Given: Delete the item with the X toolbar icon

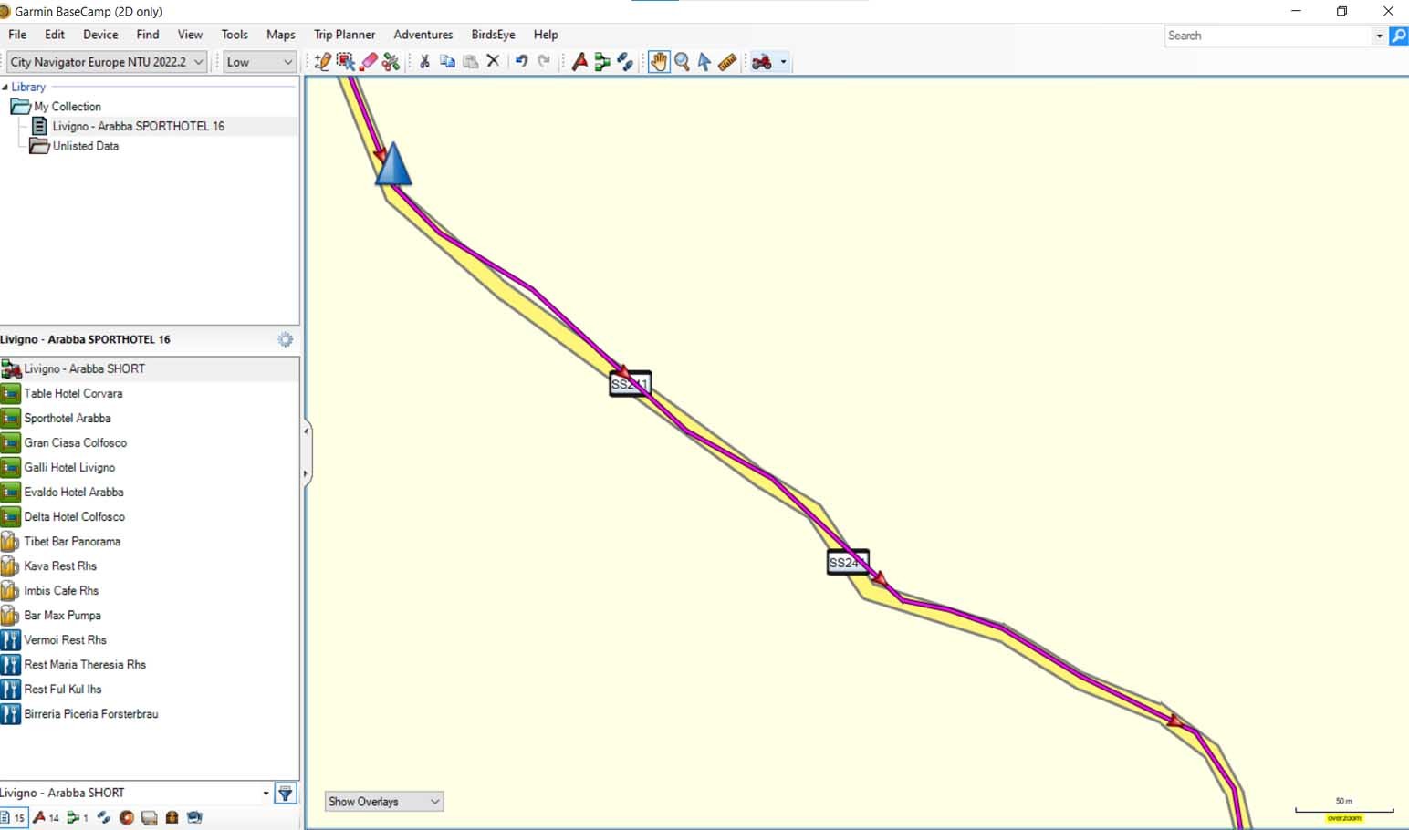Looking at the screenshot, I should click(x=493, y=61).
